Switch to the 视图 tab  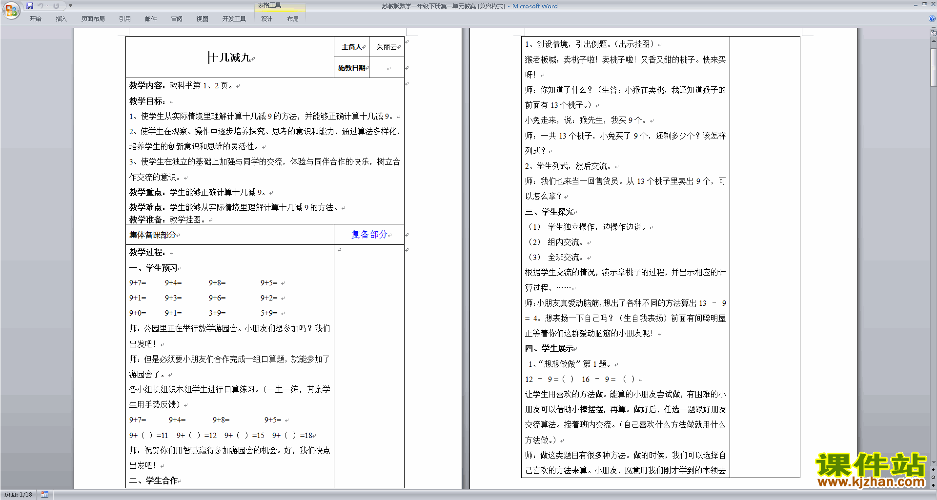(203, 19)
